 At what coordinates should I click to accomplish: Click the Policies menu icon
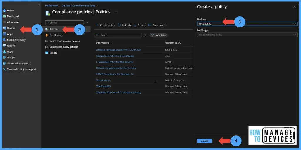tap(46, 29)
